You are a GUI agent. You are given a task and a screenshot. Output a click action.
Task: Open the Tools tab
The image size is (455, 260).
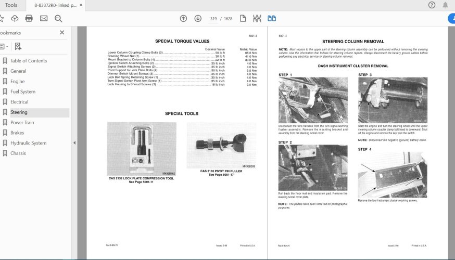coord(11,5)
